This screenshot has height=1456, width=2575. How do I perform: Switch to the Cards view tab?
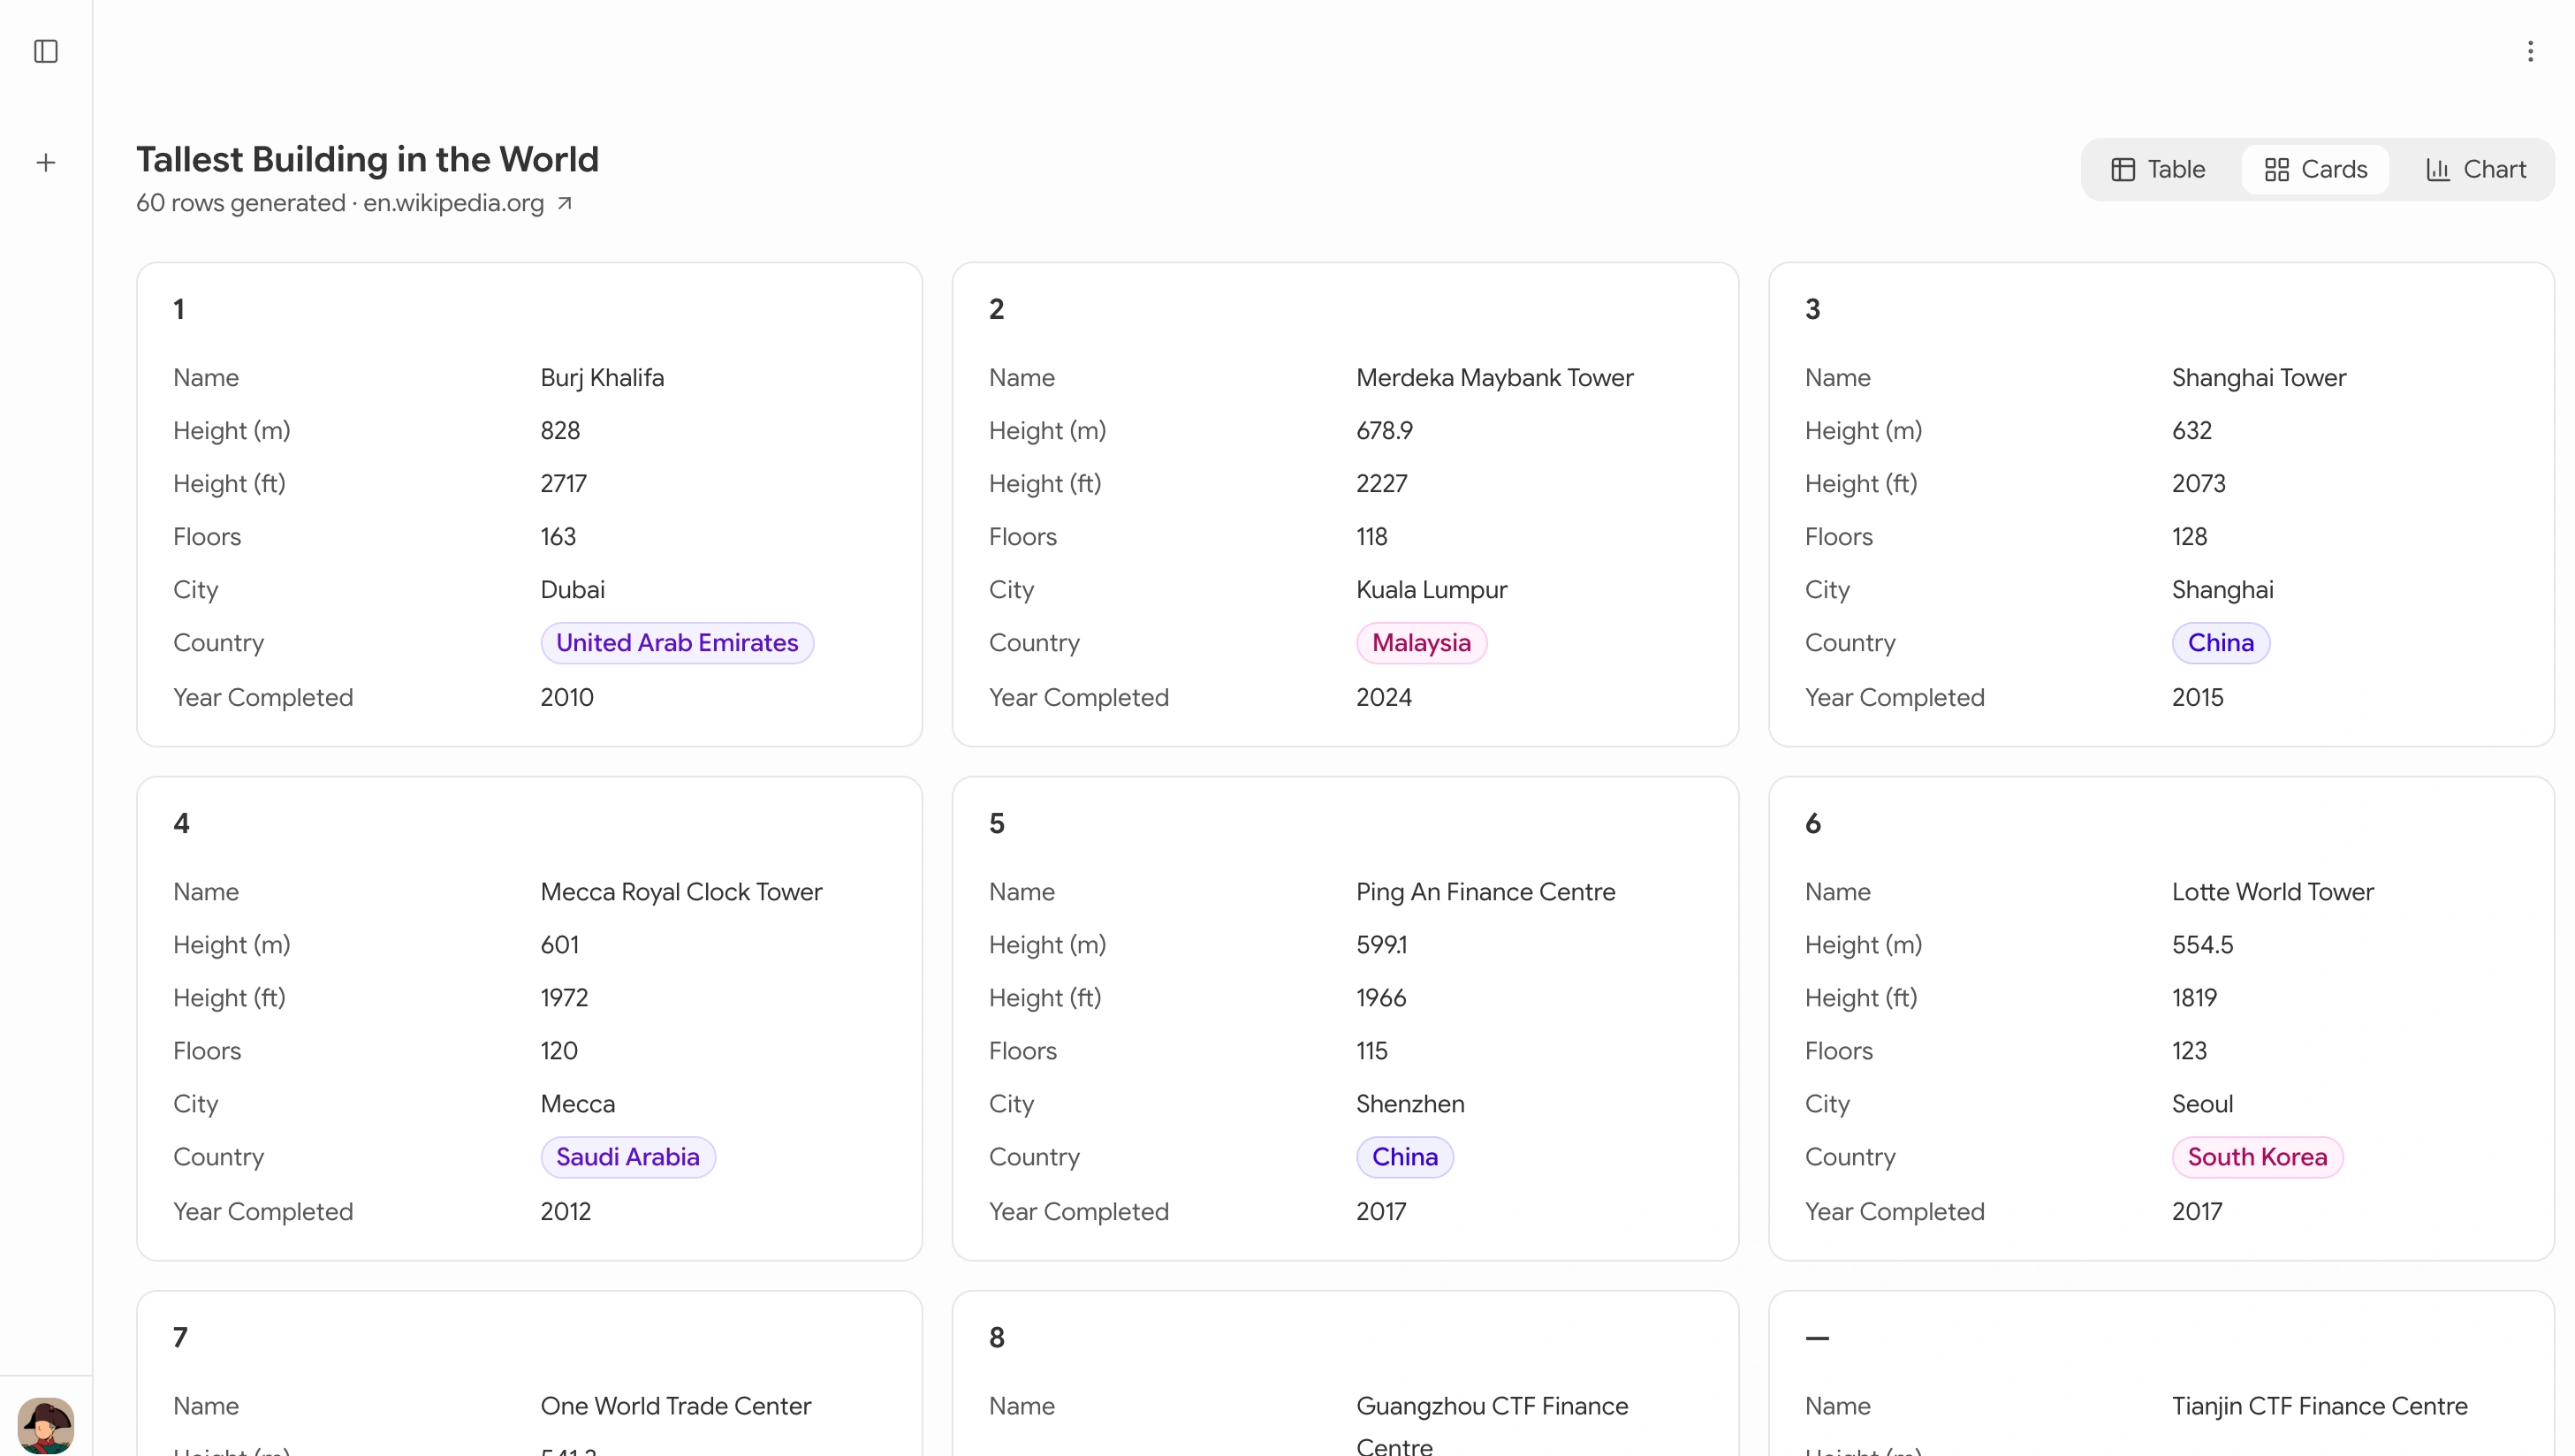point(2315,169)
